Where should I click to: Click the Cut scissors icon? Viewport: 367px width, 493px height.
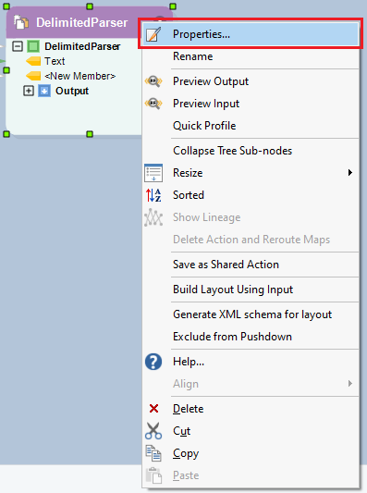click(153, 431)
